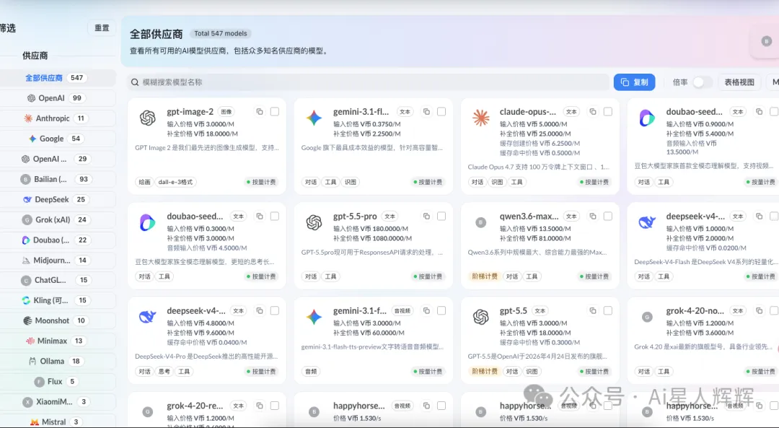
Task: Copy the qwen3.6-max model name icon
Action: pyautogui.click(x=593, y=217)
